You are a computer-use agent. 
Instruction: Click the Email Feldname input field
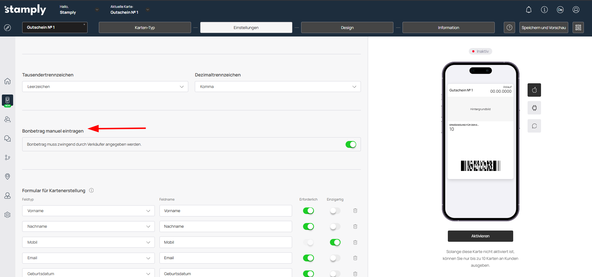coord(225,258)
